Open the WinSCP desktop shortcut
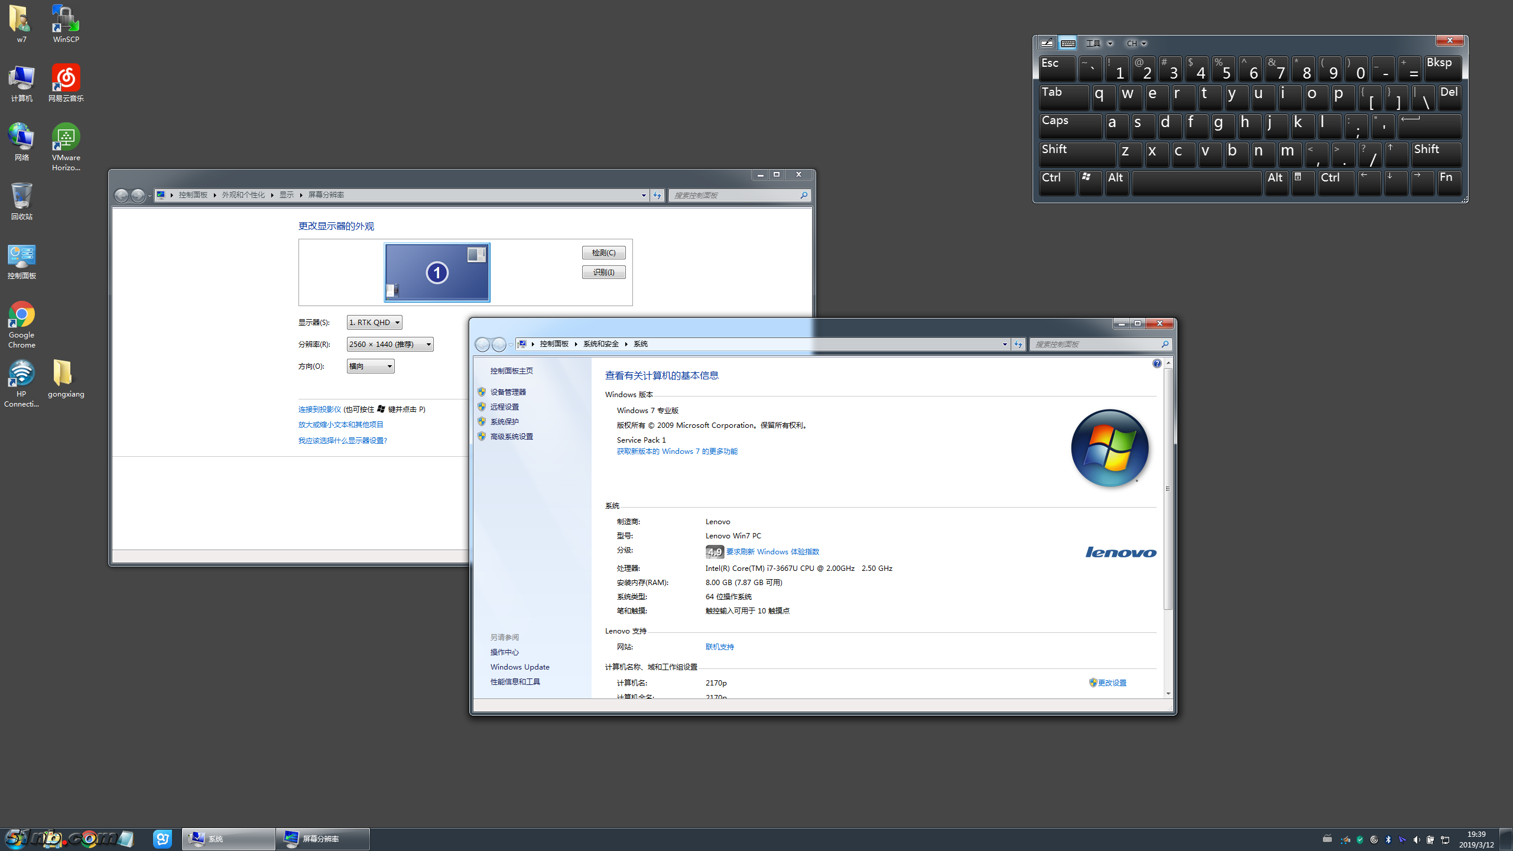Image resolution: width=1513 pixels, height=851 pixels. click(x=66, y=20)
